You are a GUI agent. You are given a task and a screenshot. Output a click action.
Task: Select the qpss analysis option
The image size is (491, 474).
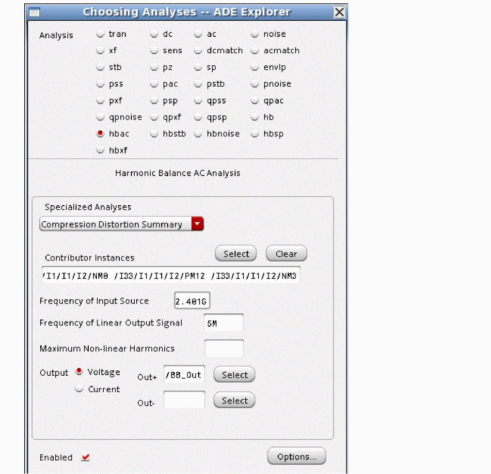tap(198, 101)
